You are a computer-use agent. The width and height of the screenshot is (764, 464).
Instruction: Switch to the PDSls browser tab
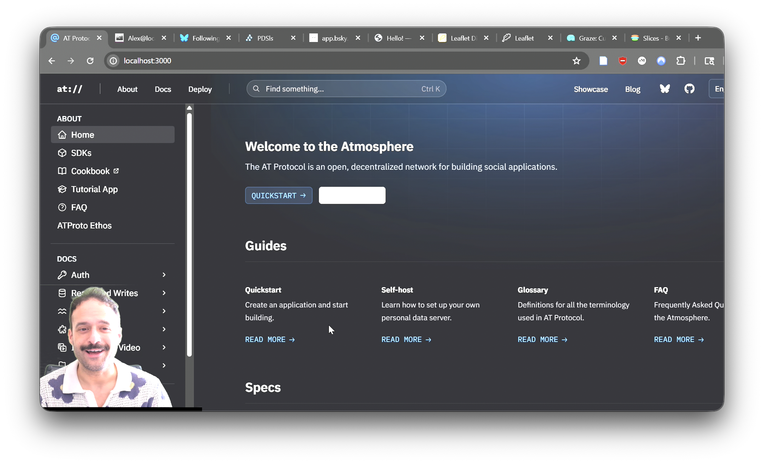(265, 38)
